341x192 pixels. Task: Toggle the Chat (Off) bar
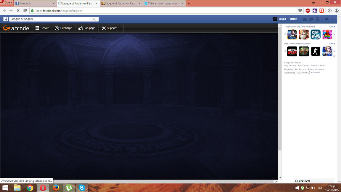314,181
